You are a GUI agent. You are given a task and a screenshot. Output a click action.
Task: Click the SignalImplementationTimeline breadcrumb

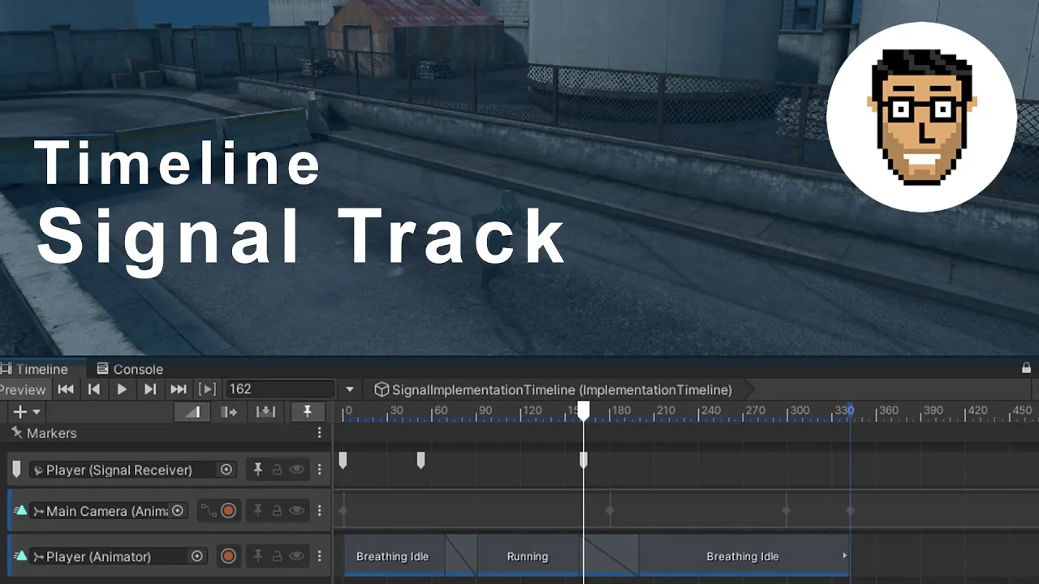(554, 390)
